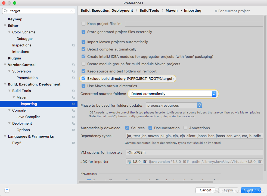
Task: Click the help question mark button
Action: point(7,190)
